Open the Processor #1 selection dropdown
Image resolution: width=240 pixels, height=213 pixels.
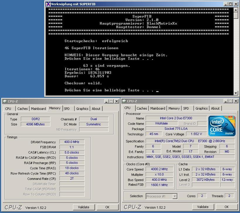[x=175, y=196]
